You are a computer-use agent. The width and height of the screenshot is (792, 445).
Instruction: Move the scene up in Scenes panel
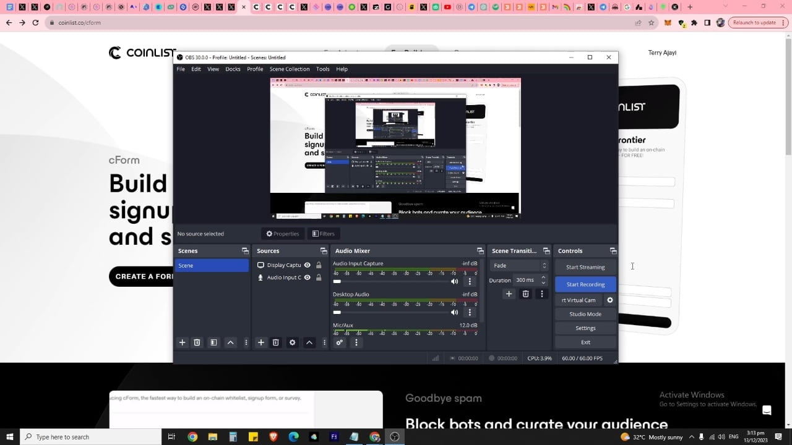[230, 342]
